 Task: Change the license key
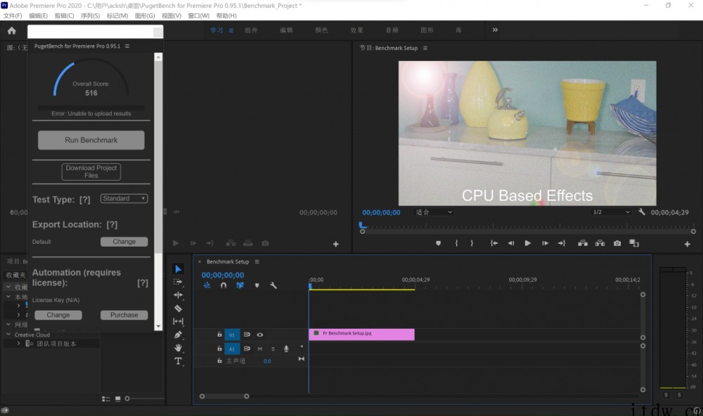58,315
